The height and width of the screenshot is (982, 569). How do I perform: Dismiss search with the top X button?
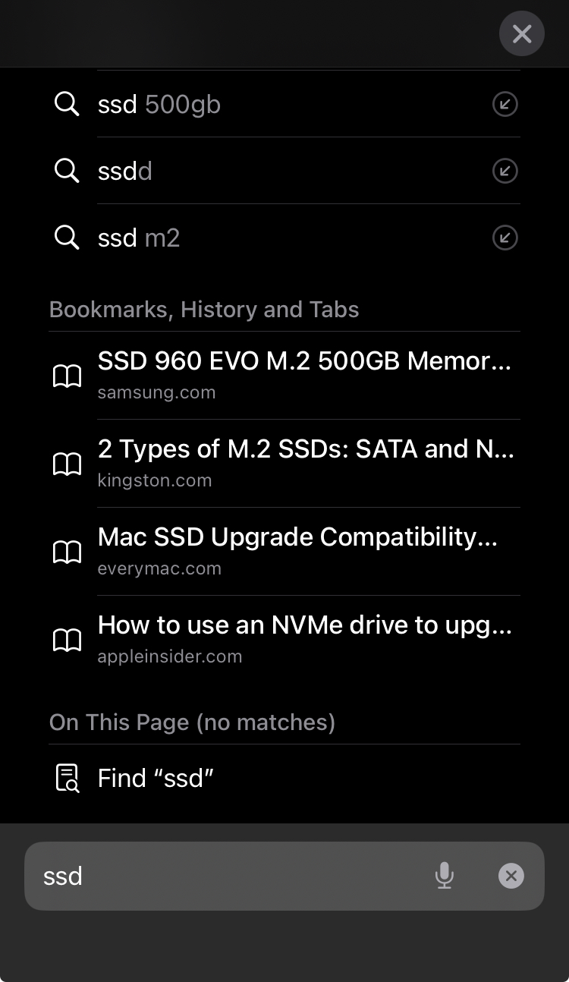tap(522, 33)
